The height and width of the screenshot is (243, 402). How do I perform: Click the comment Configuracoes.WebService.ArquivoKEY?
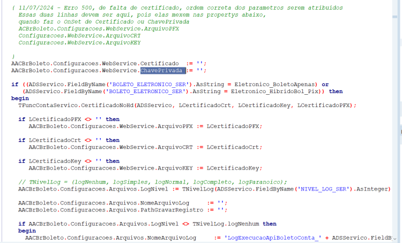coord(79,42)
